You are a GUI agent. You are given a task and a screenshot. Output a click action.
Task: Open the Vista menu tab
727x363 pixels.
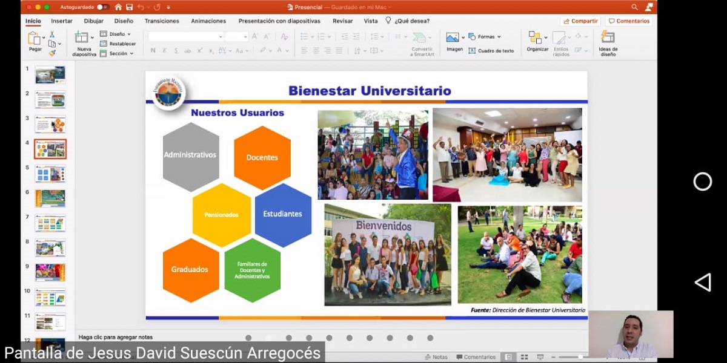371,20
